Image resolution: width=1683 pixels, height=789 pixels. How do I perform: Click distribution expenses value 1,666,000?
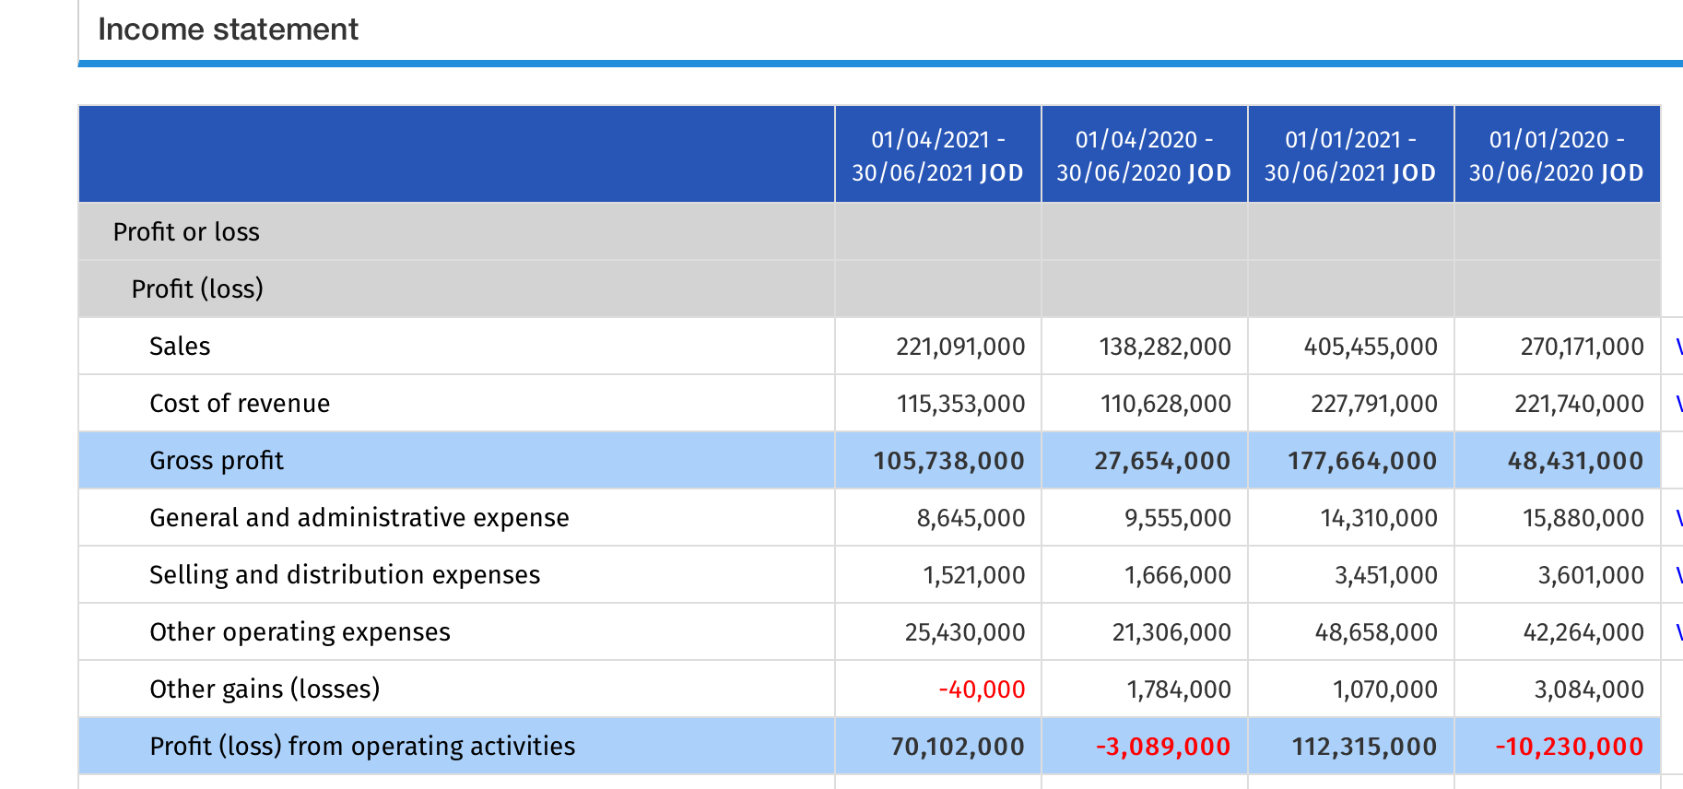(1178, 575)
